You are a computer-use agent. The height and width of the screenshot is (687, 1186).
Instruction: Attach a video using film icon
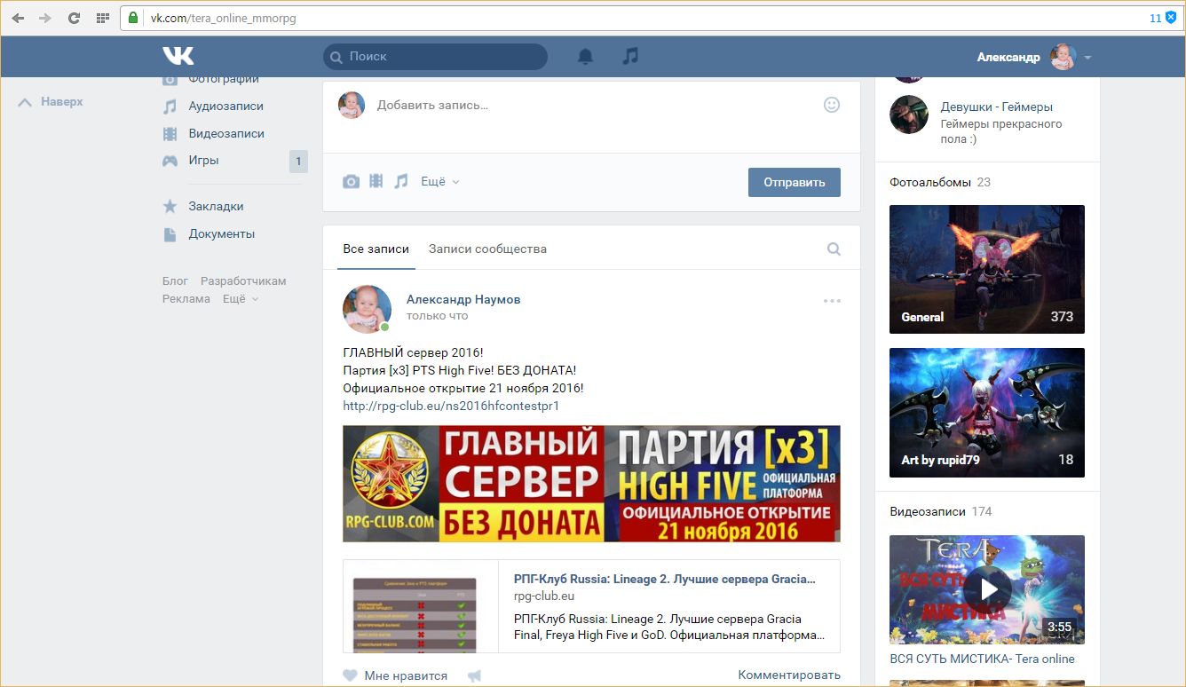click(376, 181)
